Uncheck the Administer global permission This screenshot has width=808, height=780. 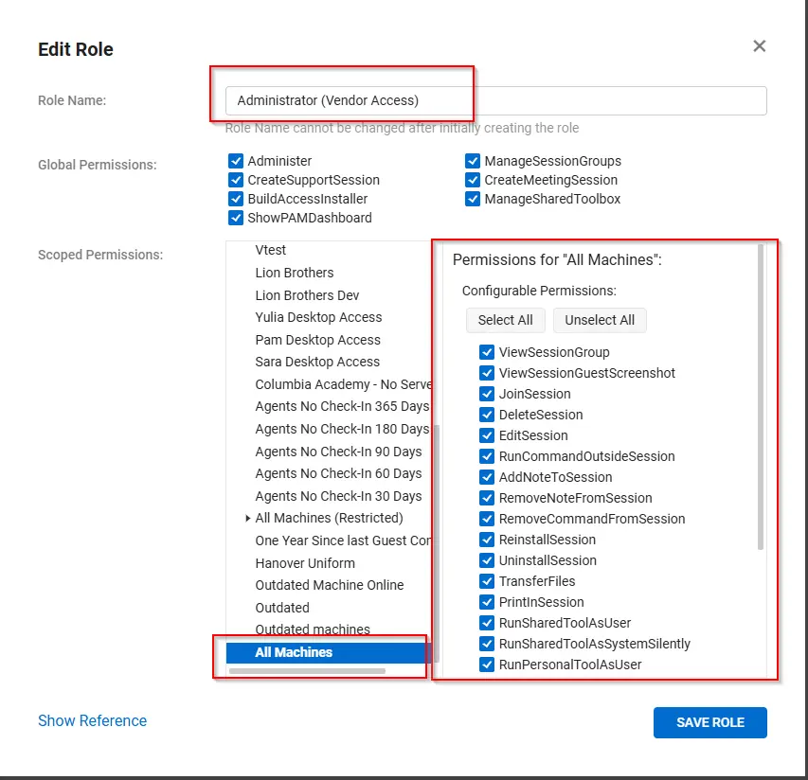236,161
